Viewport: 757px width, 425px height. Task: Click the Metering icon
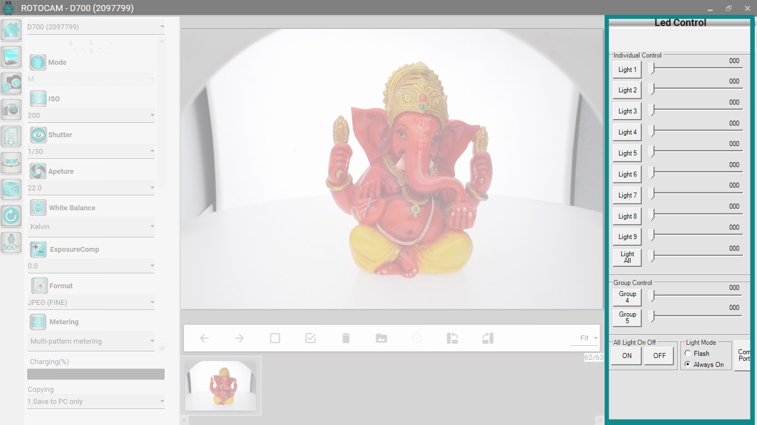38,322
